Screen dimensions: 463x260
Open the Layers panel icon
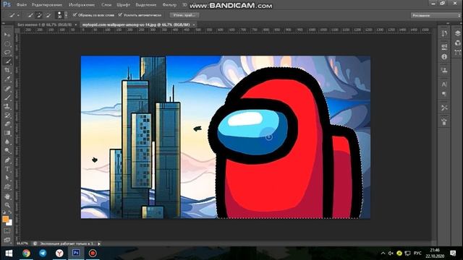(458, 33)
